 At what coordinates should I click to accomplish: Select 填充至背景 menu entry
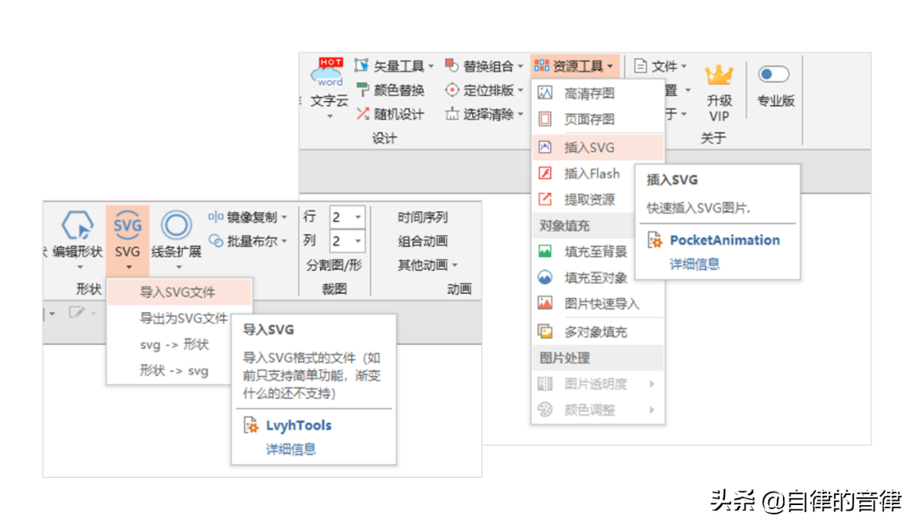tap(585, 251)
